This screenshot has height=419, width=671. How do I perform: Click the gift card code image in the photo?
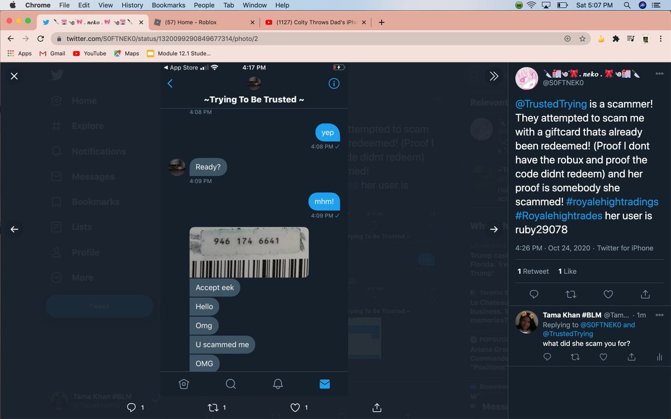tap(249, 253)
